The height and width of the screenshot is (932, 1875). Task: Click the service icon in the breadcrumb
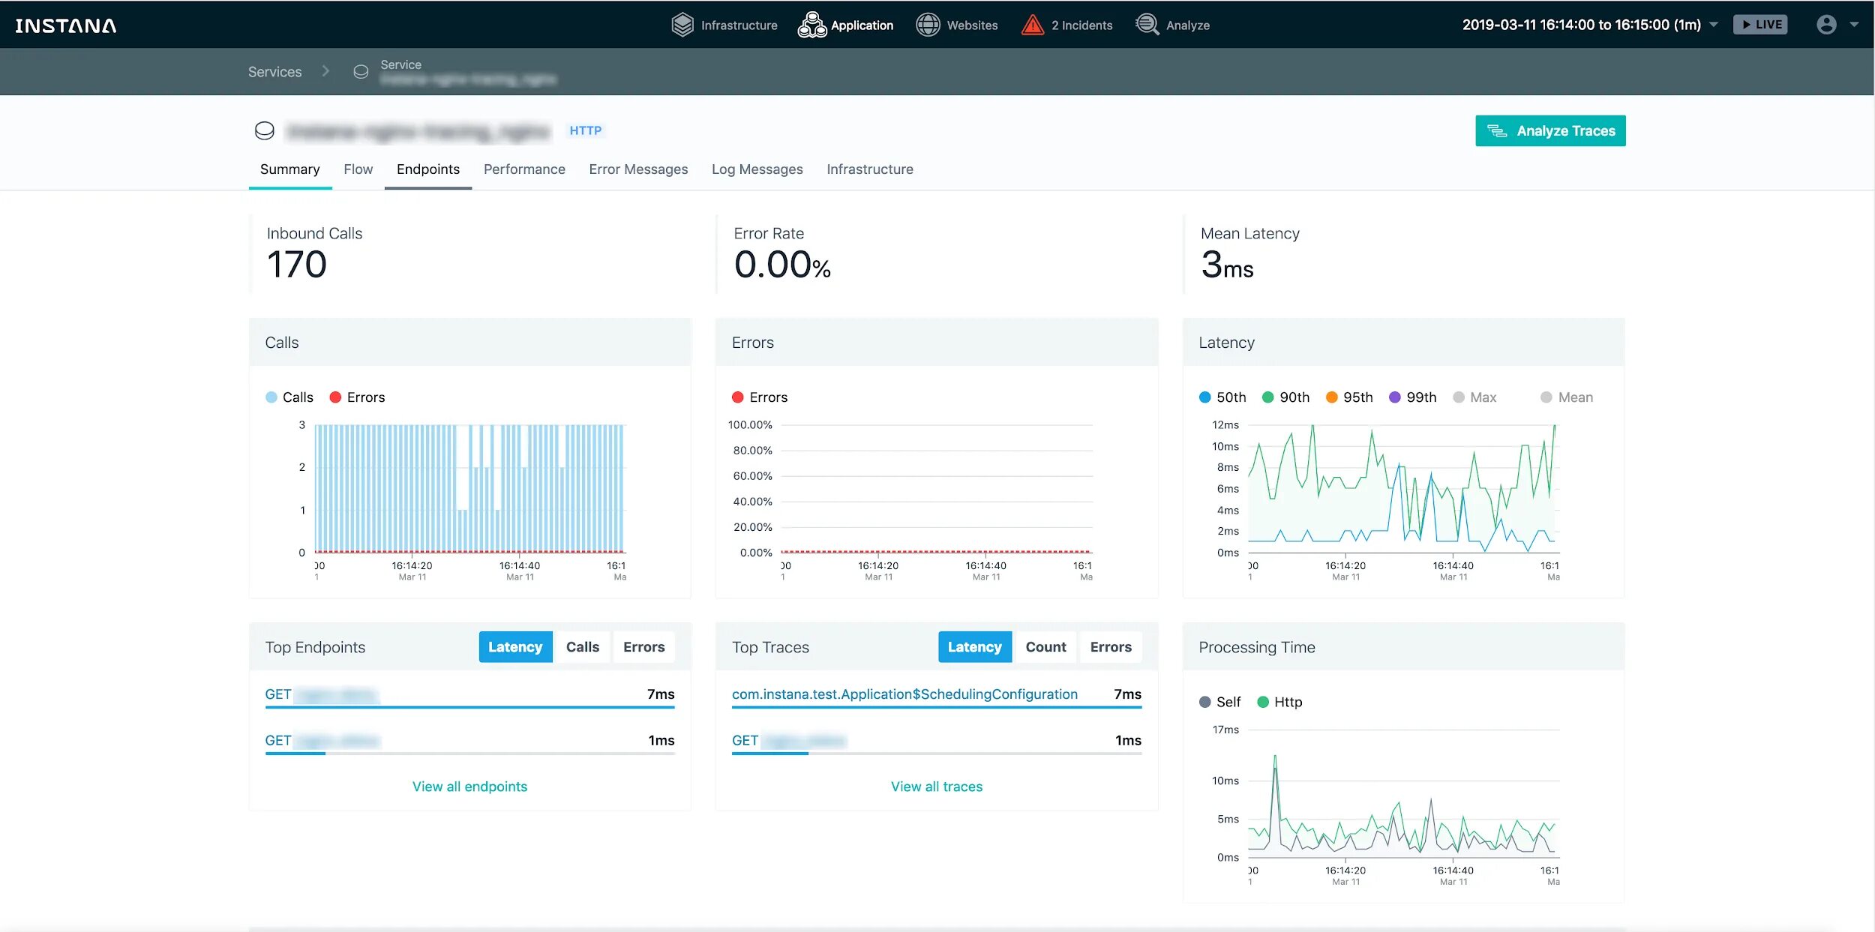[361, 71]
